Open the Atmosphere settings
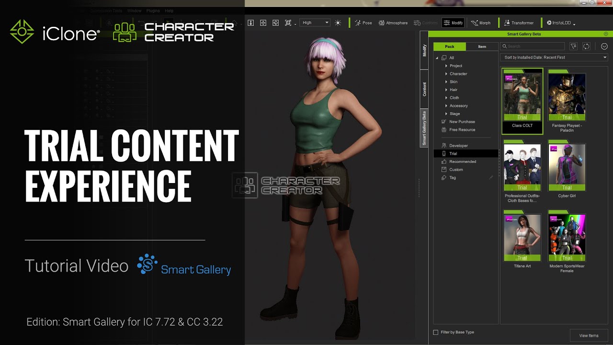This screenshot has width=613, height=345. 393,23
